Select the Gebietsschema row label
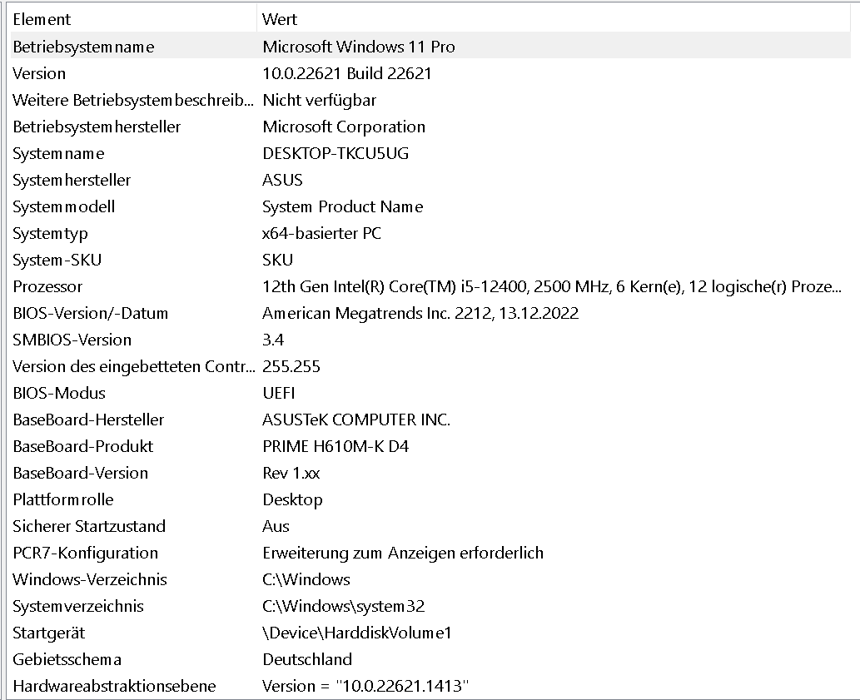The height and width of the screenshot is (700, 860). point(67,659)
